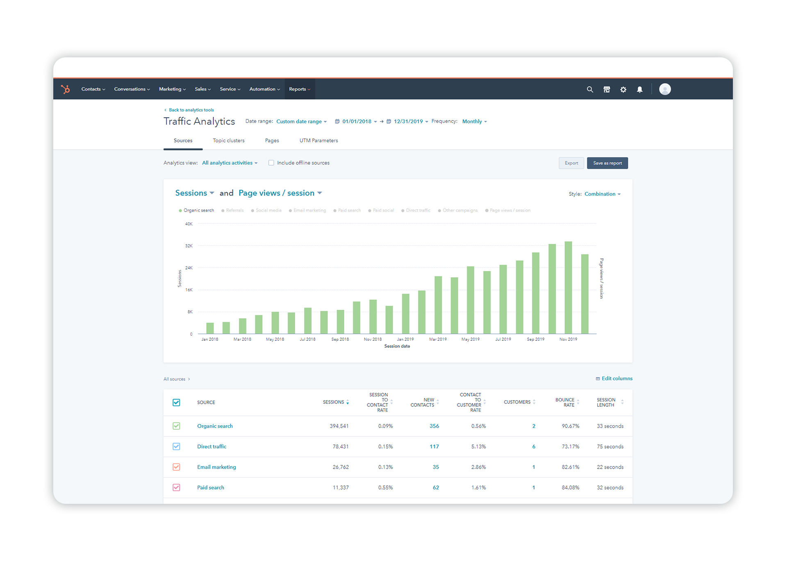787x562 pixels.
Task: Open the marketplace grid icon
Action: pos(607,89)
